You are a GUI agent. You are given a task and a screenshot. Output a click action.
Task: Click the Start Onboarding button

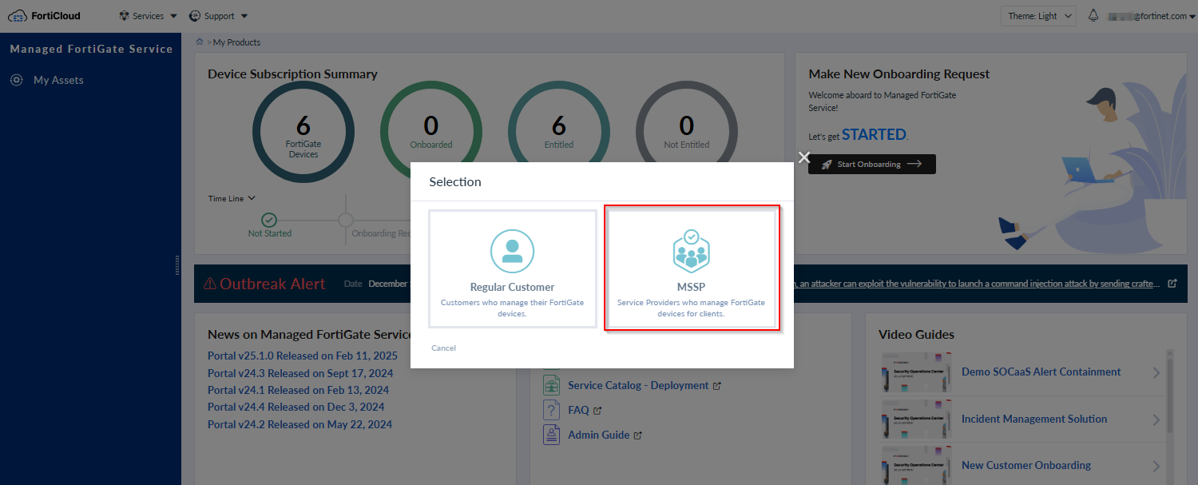pyautogui.click(x=871, y=164)
